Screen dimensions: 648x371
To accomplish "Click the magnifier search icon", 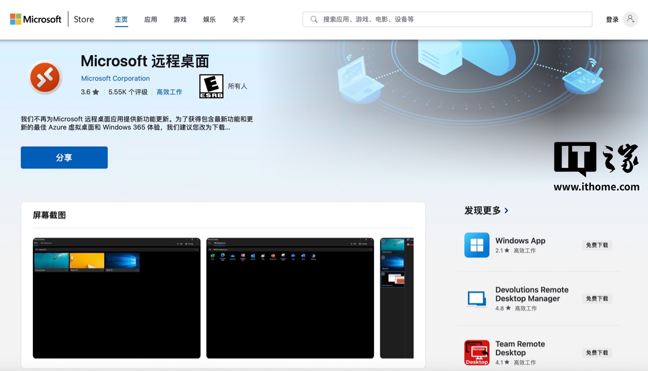I will pyautogui.click(x=314, y=19).
